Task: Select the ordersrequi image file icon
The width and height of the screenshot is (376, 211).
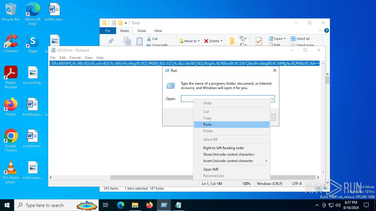Action: point(33,171)
